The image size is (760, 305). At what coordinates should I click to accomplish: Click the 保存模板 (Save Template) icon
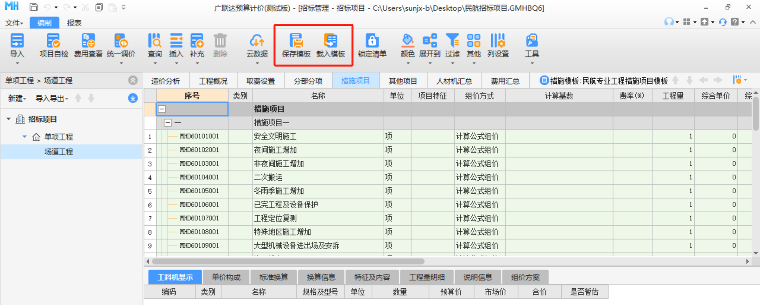click(x=296, y=41)
